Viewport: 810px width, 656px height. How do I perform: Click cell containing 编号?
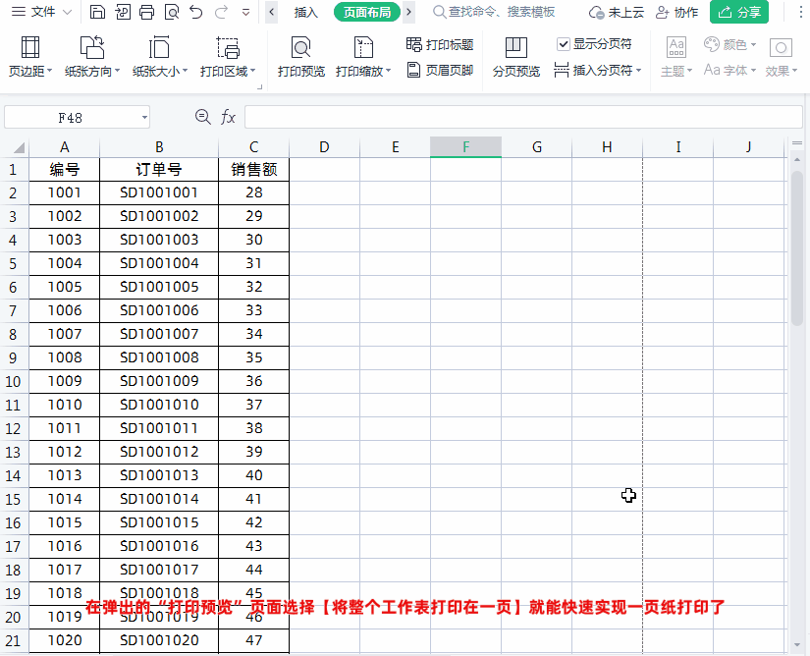pos(65,170)
